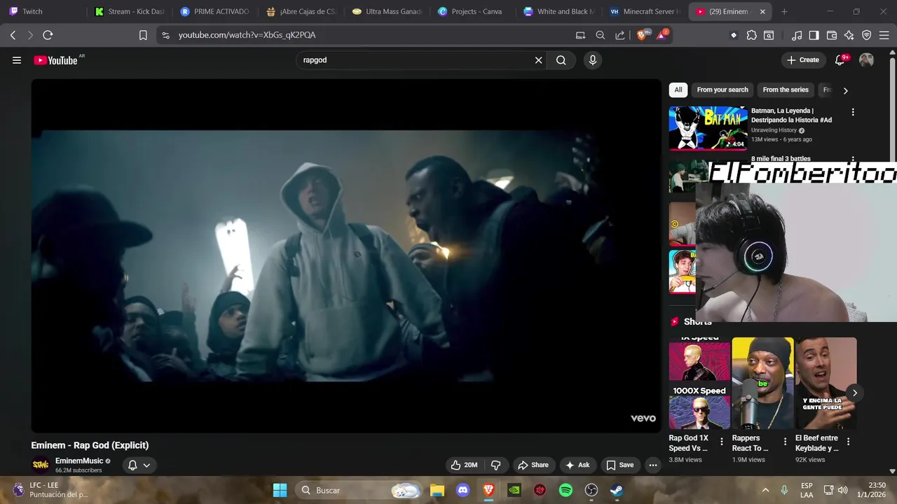Open Brave playlist music-note icon
The image size is (897, 504).
797,35
